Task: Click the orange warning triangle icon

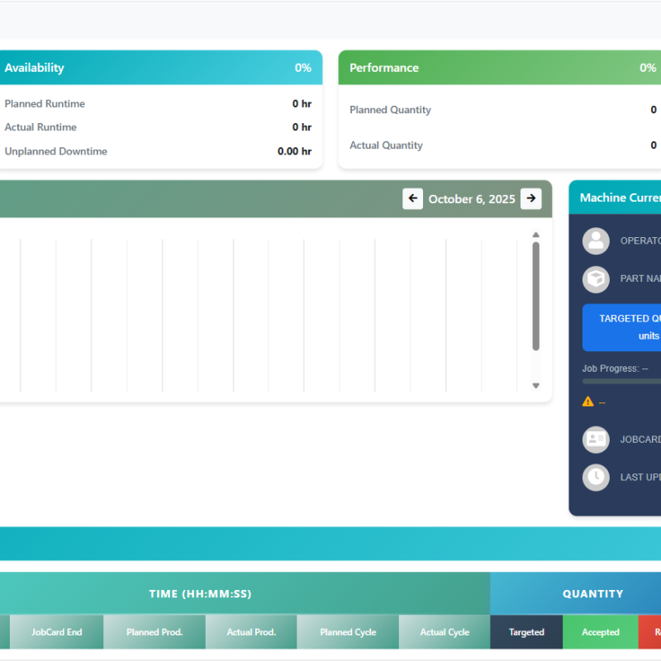Action: [x=587, y=402]
